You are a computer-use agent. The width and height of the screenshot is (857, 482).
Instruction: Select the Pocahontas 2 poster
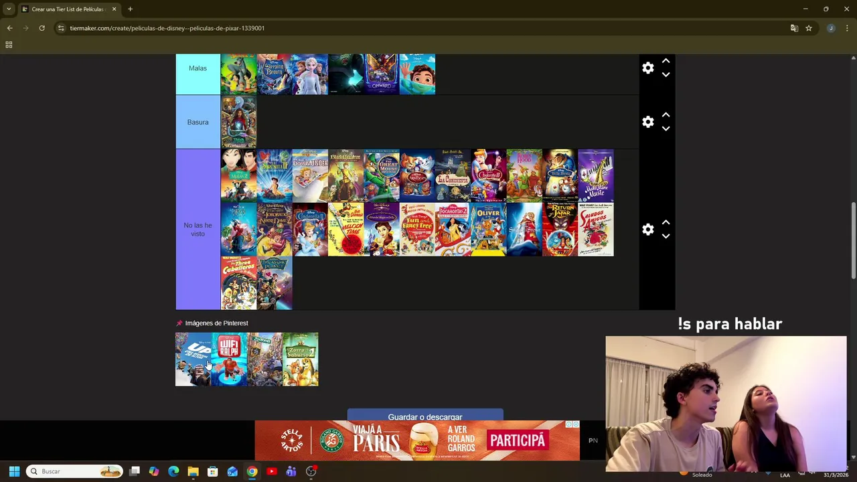(x=453, y=230)
